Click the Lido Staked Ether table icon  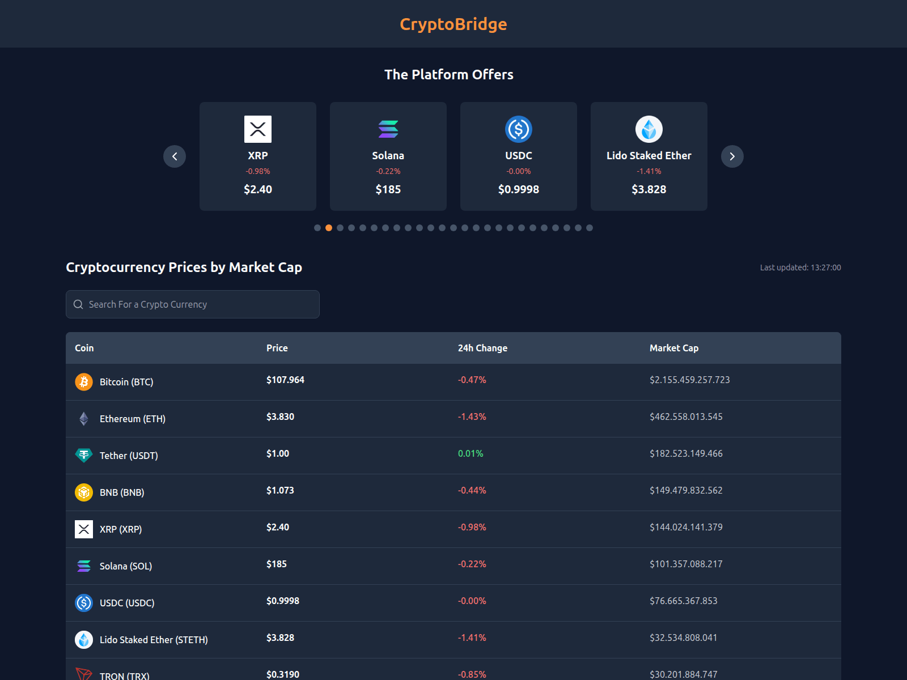(x=84, y=640)
